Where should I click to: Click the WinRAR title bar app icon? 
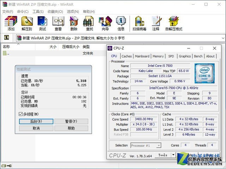coord(5,4)
